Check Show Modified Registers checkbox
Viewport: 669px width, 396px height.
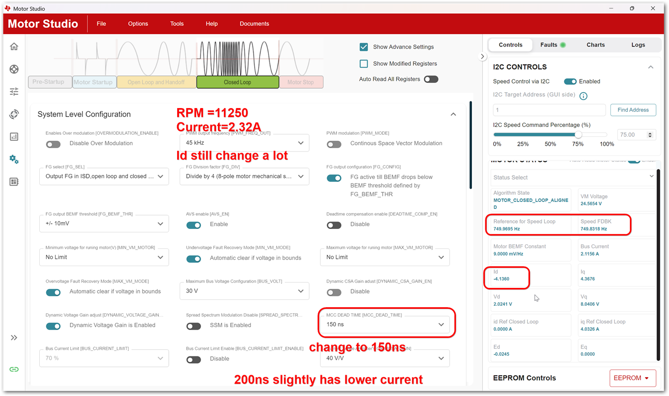pyautogui.click(x=364, y=63)
